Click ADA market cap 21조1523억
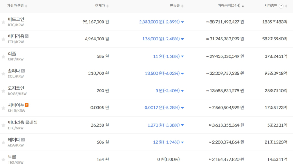 (276, 142)
